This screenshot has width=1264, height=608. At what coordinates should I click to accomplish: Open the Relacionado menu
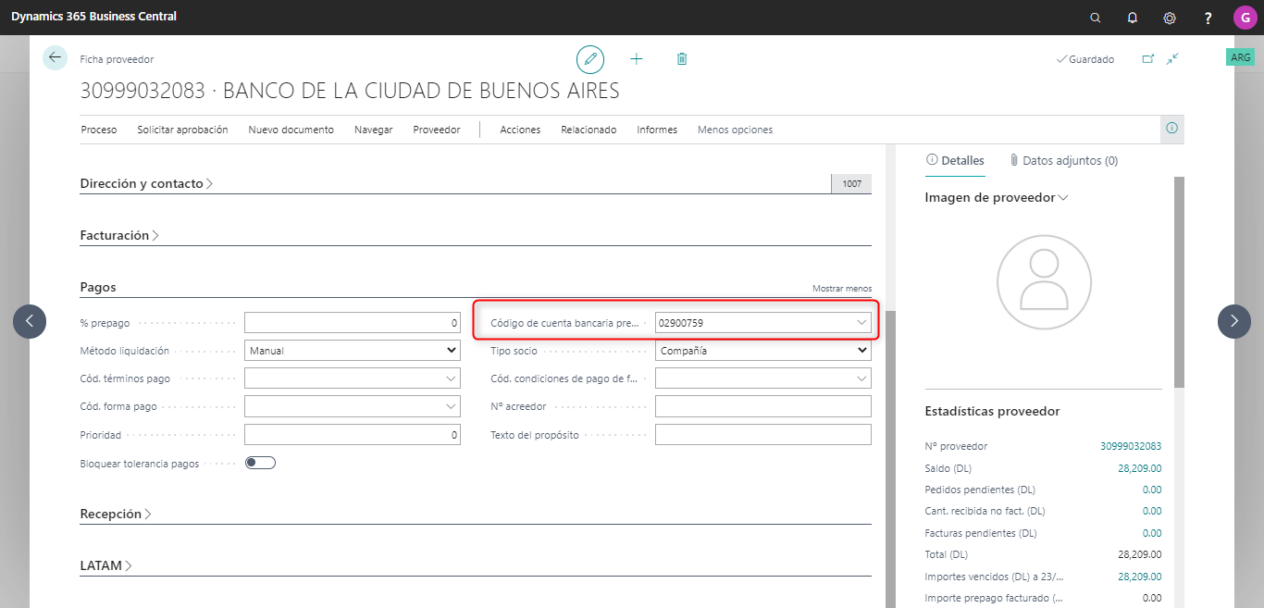(589, 130)
